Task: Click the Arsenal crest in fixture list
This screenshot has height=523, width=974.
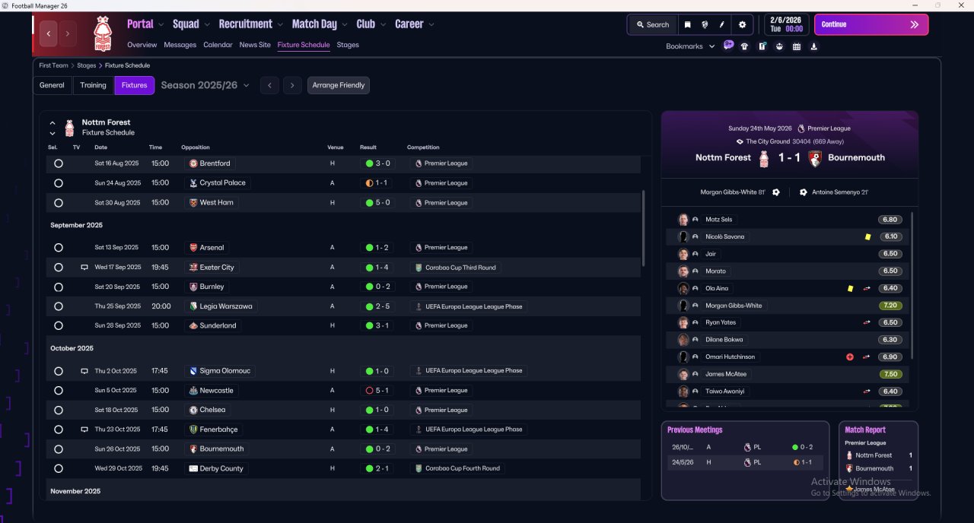Action: (193, 248)
